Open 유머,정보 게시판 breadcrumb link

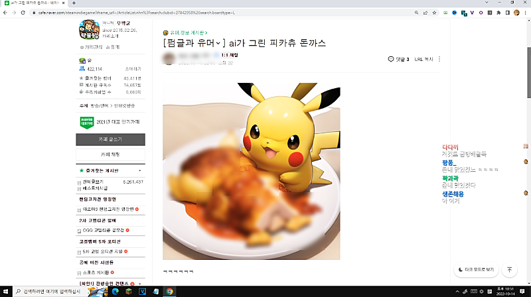coord(189,32)
